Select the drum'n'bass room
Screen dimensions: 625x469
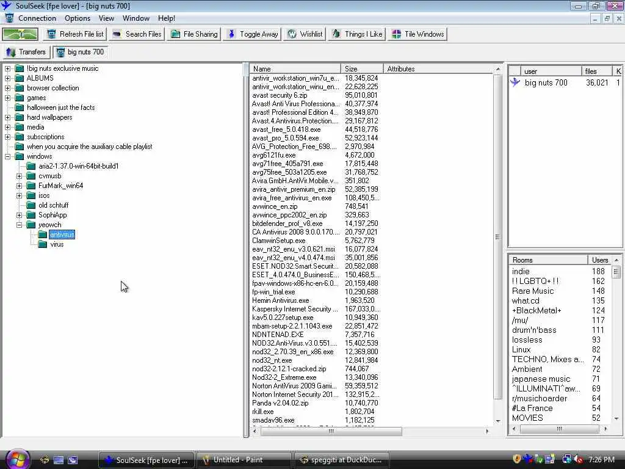(x=534, y=330)
